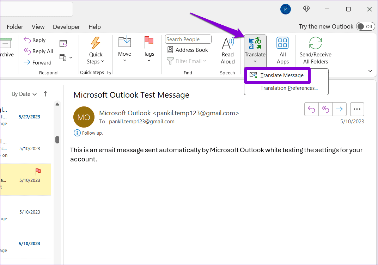
Task: Click the meeting reply calendar icon
Action: pos(63,44)
